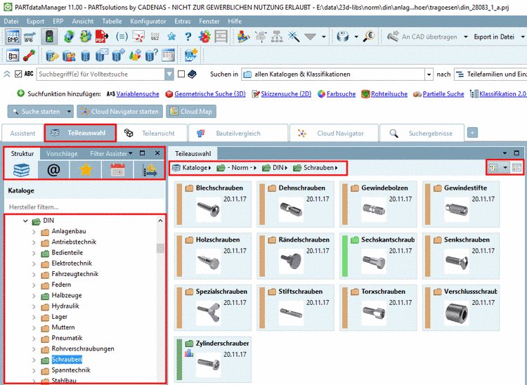Open the Suchbegriff search field dropdown arrow
The height and width of the screenshot is (385, 527).
[x=169, y=74]
